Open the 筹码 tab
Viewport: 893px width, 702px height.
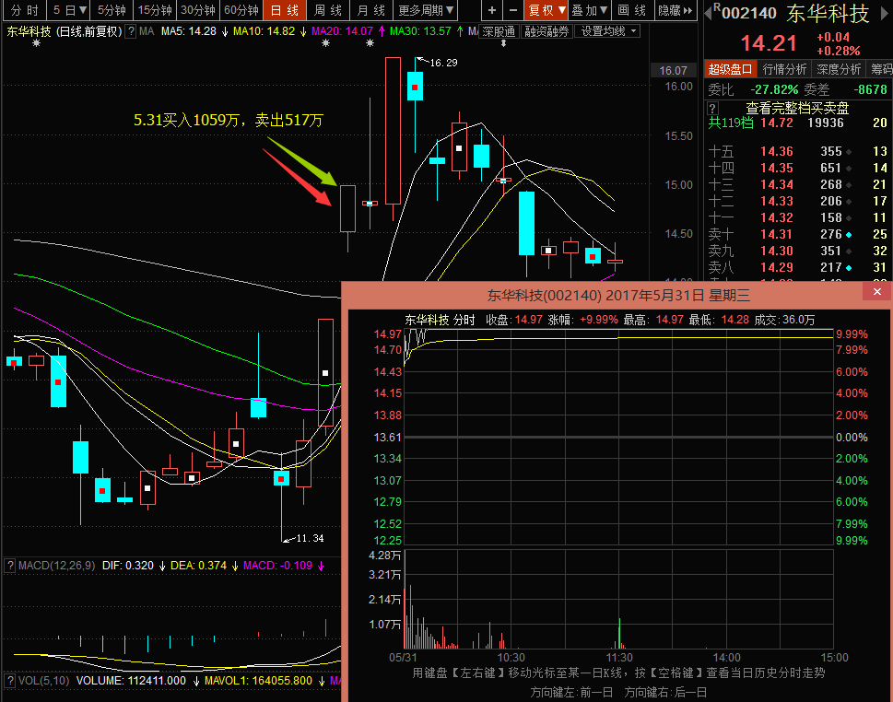click(880, 69)
